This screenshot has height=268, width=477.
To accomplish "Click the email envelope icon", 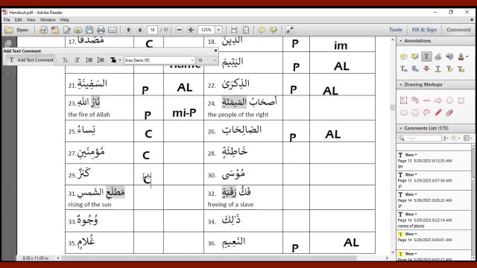I will [x=113, y=30].
